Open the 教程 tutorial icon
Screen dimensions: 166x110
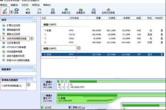(94, 11)
